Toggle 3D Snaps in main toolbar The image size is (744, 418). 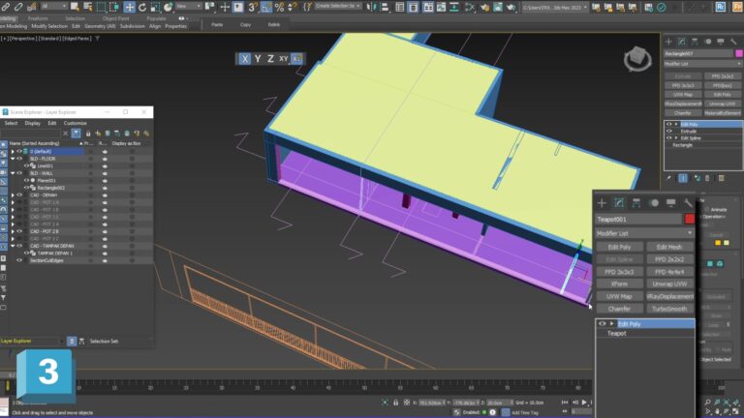pyautogui.click(x=253, y=7)
